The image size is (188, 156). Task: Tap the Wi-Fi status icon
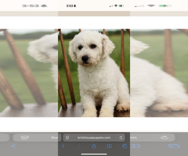(x=116, y=6)
